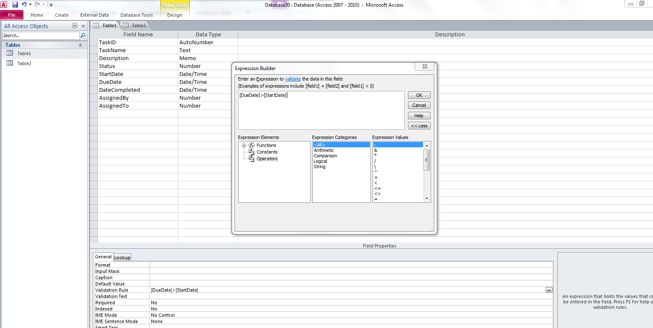Image resolution: width=653 pixels, height=328 pixels.
Task: Open Customize Quick Access Toolbar dropdown
Action: point(51,5)
